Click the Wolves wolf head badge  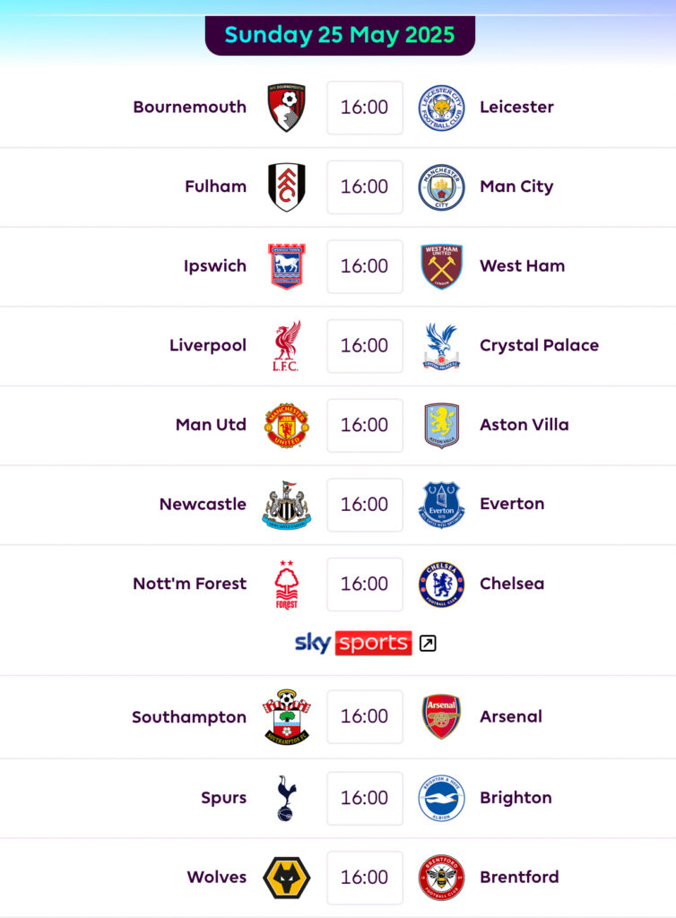[x=286, y=877]
